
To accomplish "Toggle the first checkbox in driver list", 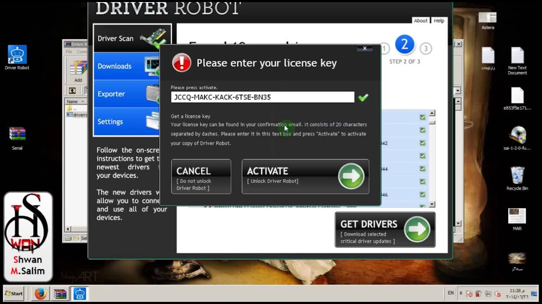I will click(x=423, y=117).
